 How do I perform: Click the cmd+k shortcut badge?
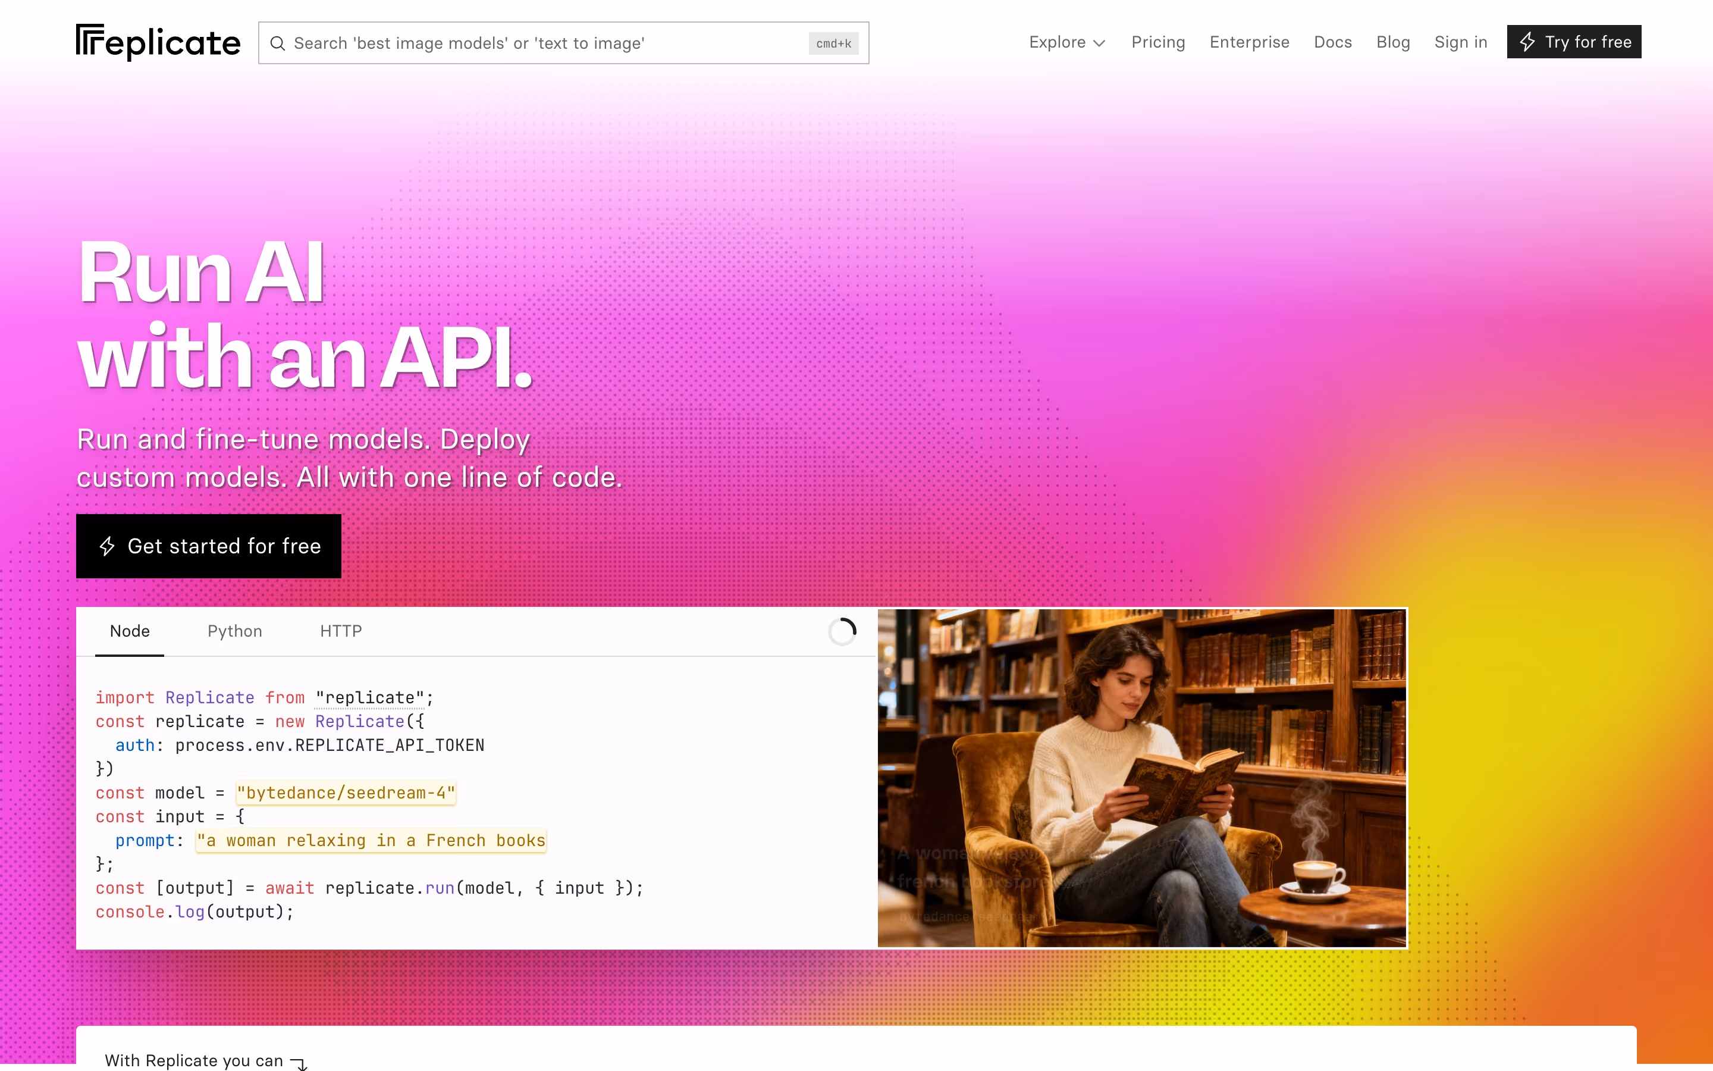(x=833, y=43)
